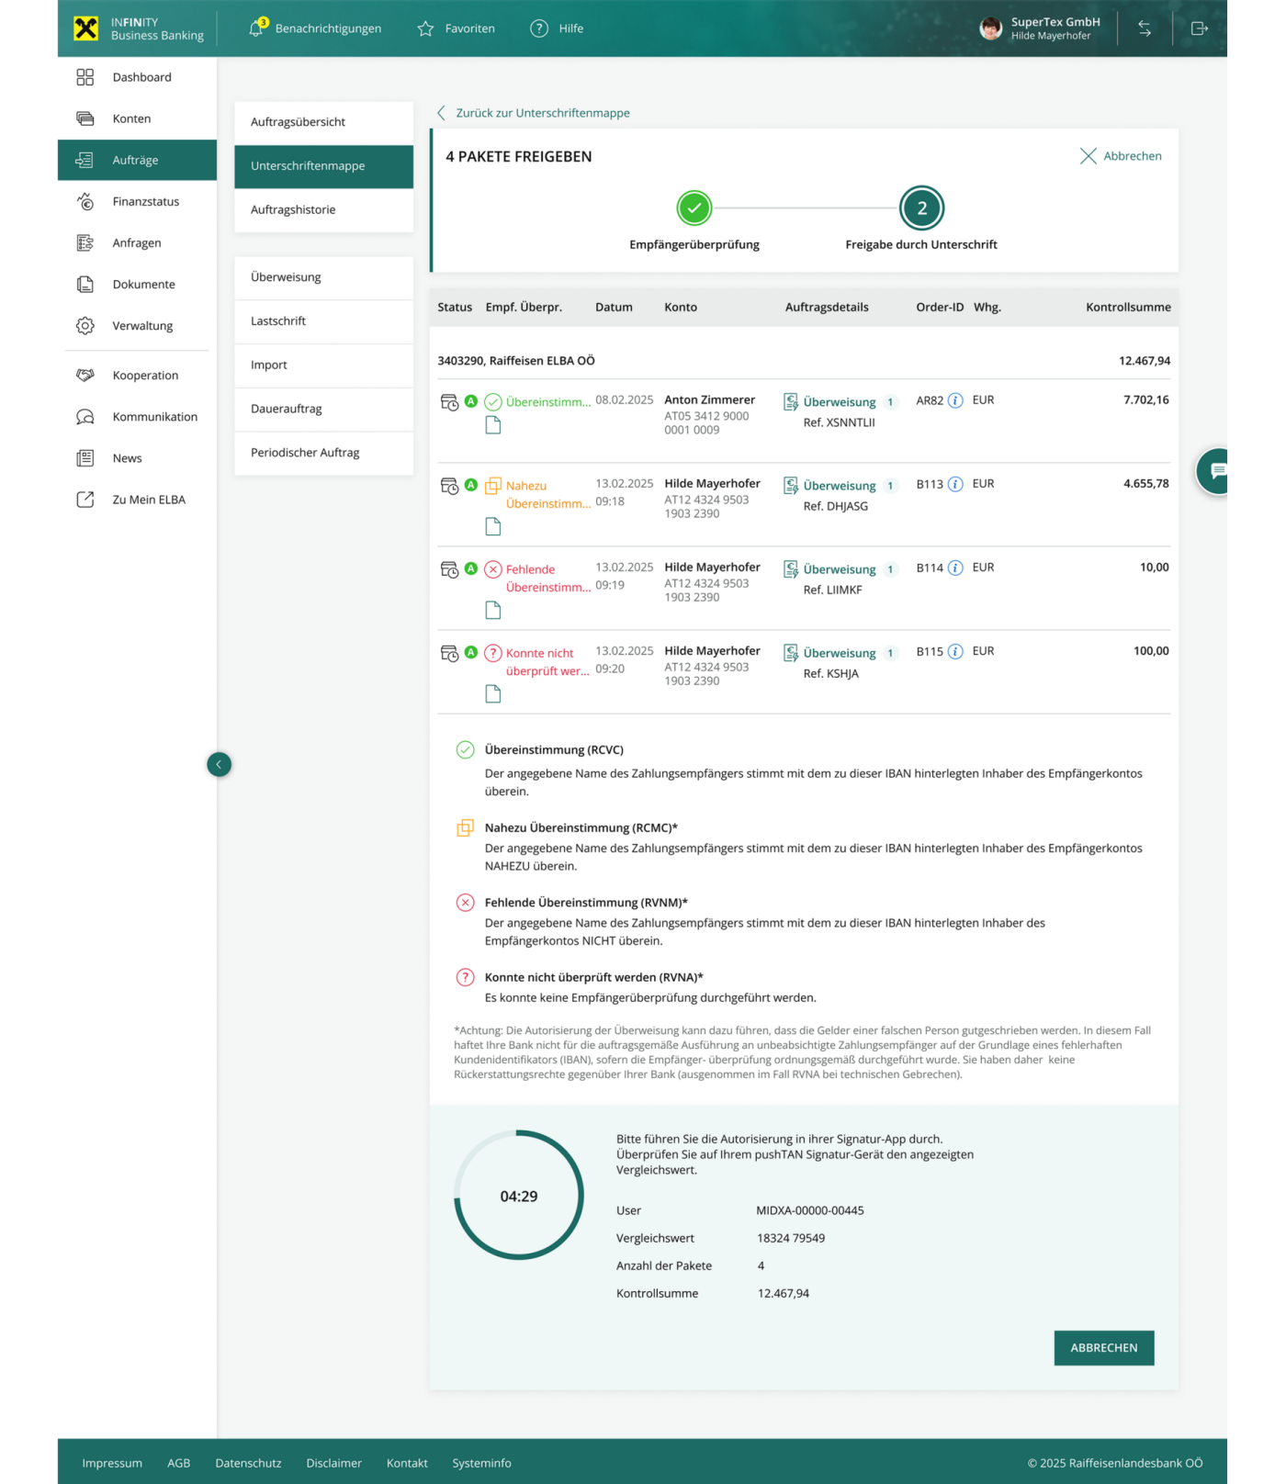Open the floating chat bubble icon

click(x=1217, y=471)
